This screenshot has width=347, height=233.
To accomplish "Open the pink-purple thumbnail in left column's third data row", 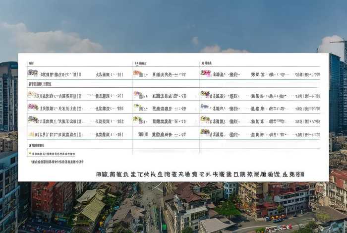I will click(x=33, y=107).
